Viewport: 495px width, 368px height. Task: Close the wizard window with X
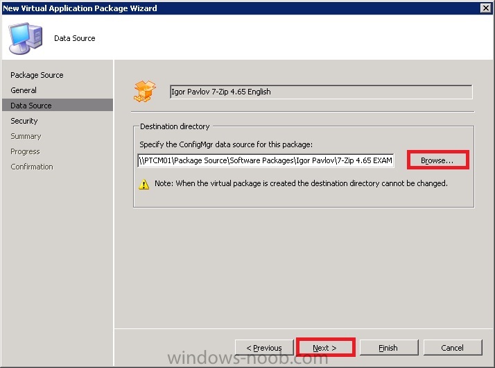tap(485, 8)
